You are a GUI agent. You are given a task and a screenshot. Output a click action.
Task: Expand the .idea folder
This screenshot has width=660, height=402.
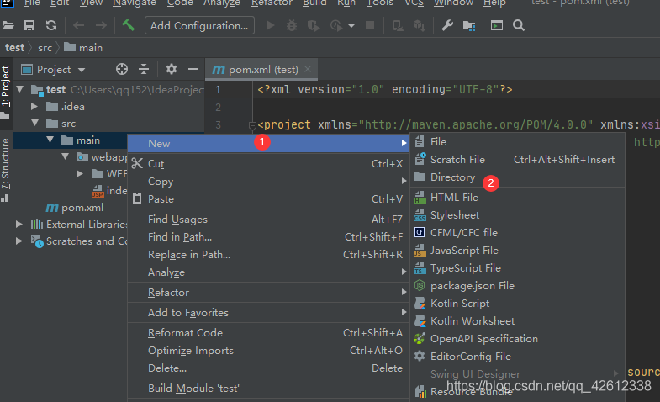click(34, 107)
